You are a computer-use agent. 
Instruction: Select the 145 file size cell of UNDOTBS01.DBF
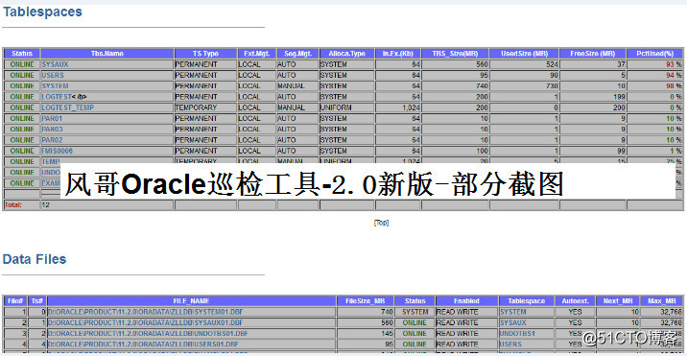(365, 334)
